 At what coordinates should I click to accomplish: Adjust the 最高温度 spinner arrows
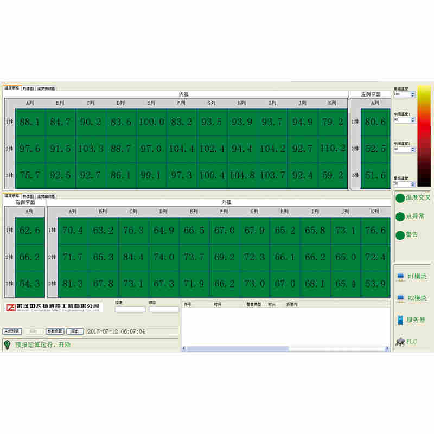pos(413,94)
